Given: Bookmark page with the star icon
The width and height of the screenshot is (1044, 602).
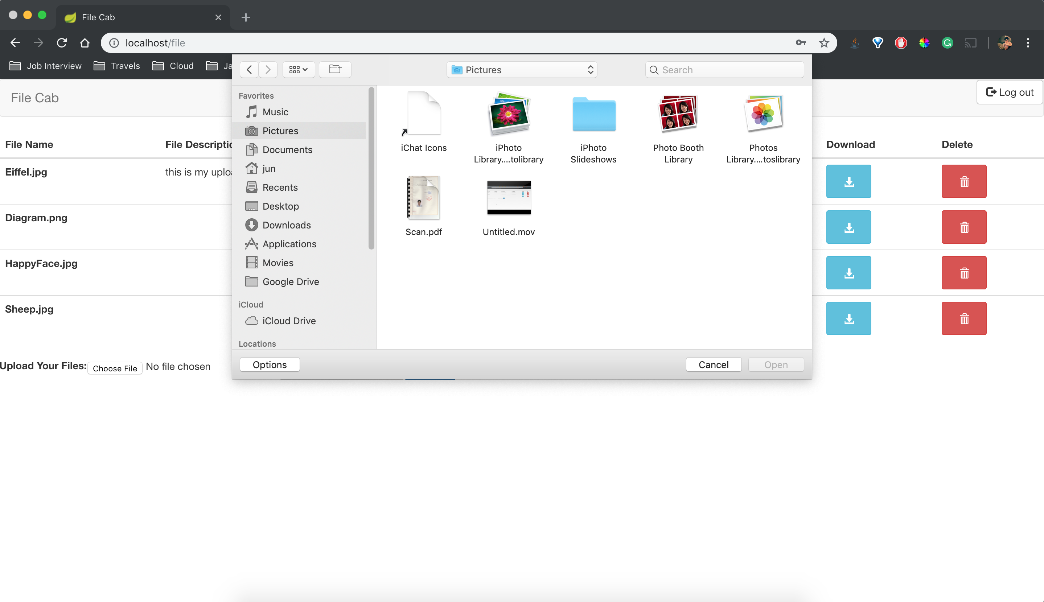Looking at the screenshot, I should tap(823, 43).
